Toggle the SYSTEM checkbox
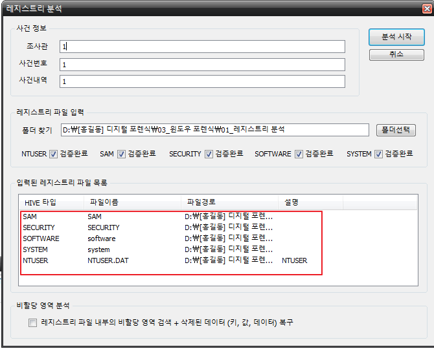This screenshot has height=349, width=434. [x=378, y=154]
